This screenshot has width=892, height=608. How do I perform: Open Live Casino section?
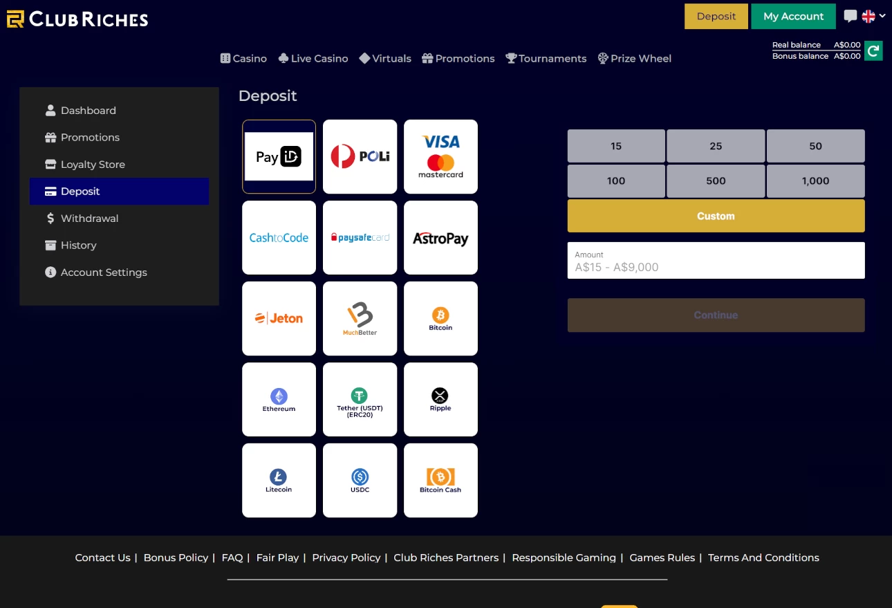click(x=313, y=59)
